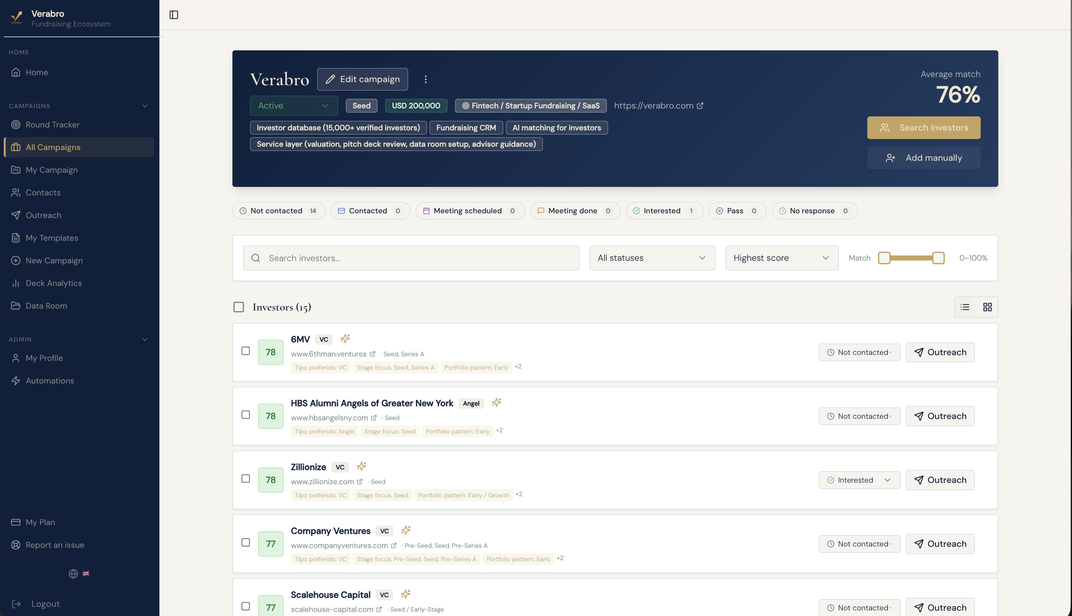Check the Zillionize investor checkbox

click(246, 479)
